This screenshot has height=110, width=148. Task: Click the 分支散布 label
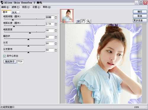coord(8,49)
